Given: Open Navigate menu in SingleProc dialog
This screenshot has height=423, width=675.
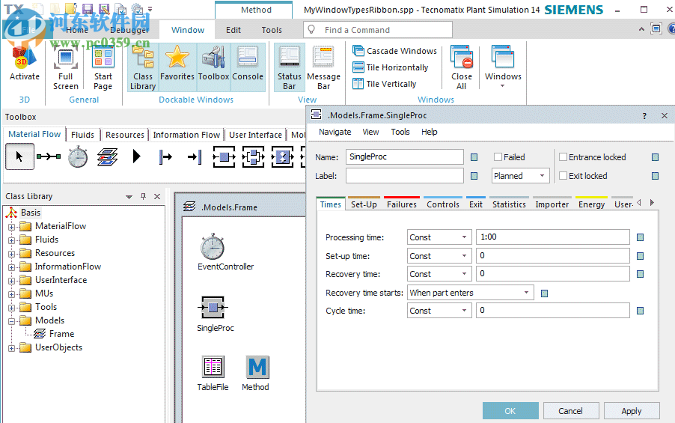Looking at the screenshot, I should [x=335, y=132].
